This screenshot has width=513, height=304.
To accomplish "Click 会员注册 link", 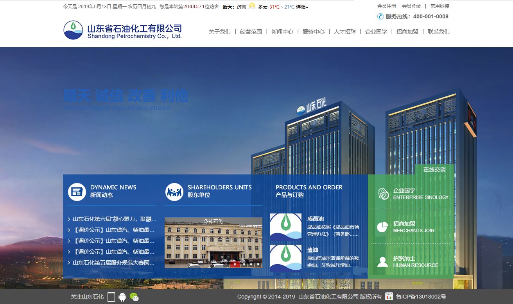I will tap(387, 6).
